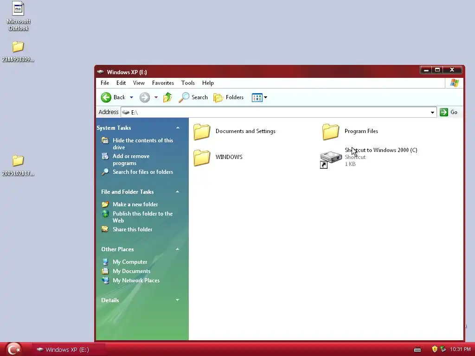Open the Forward history dropdown arrow
The image size is (475, 356).
156,97
